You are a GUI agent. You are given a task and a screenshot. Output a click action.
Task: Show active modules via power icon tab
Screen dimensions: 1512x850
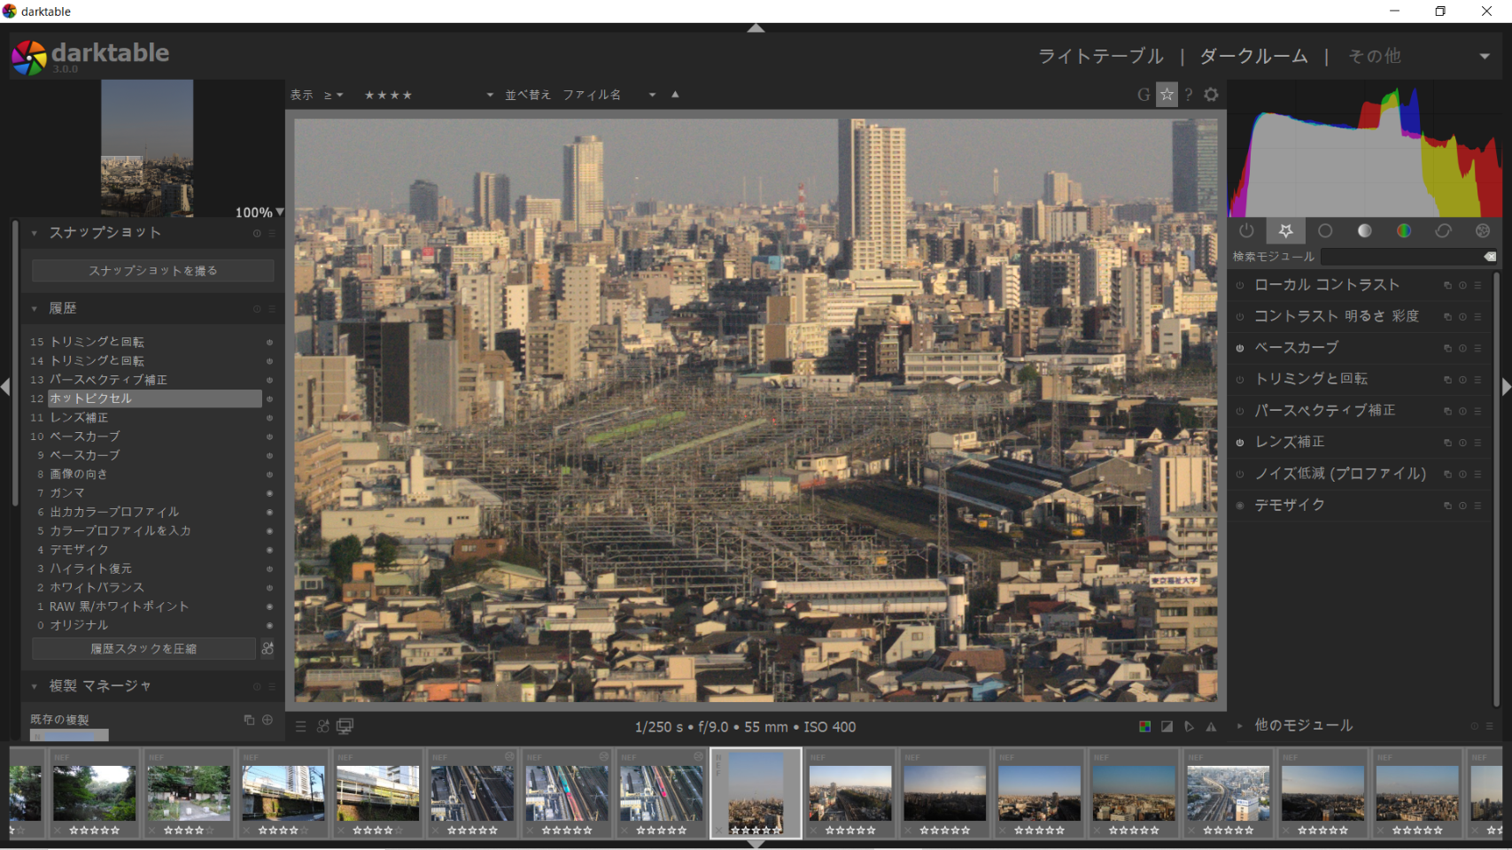pos(1246,231)
